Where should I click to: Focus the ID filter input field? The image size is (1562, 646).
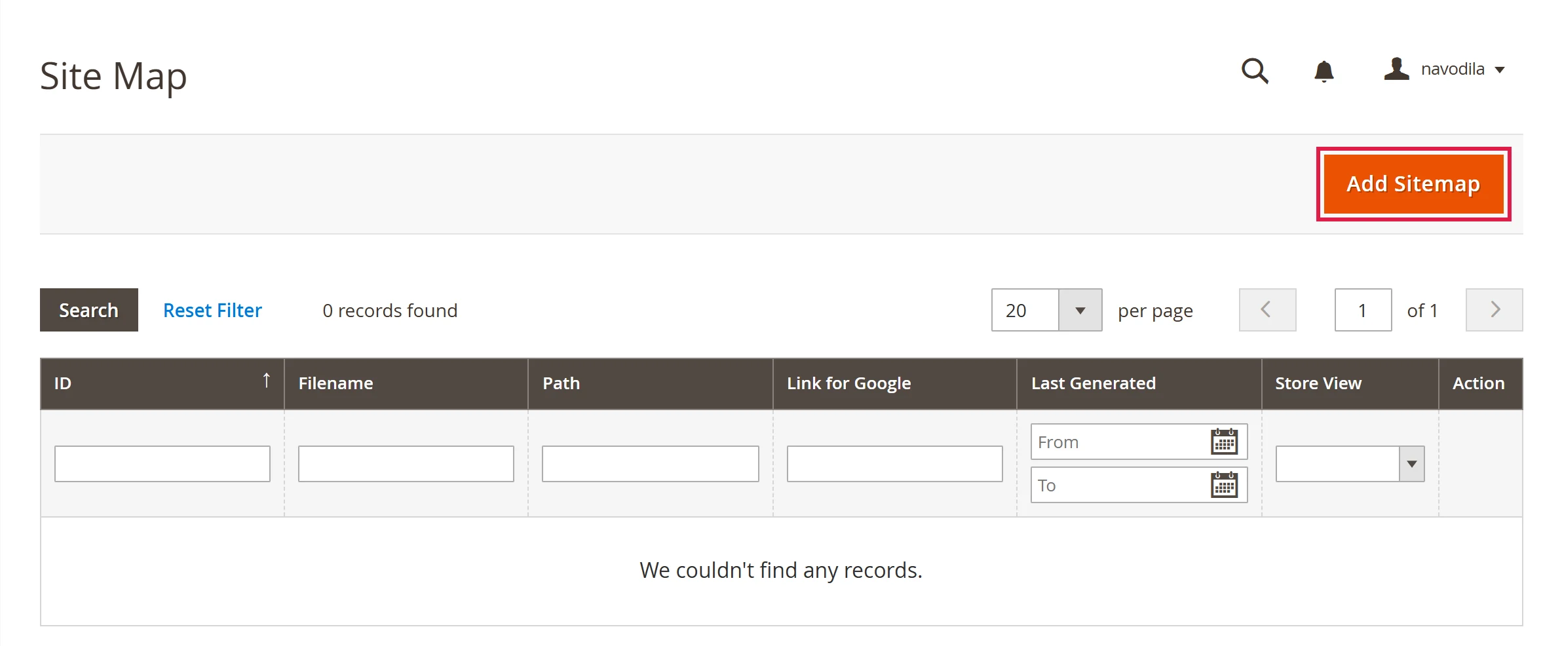point(162,464)
